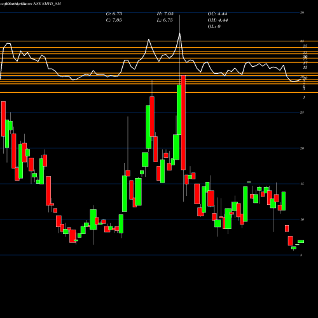Click the white indicator line's highest peak

[179, 33]
